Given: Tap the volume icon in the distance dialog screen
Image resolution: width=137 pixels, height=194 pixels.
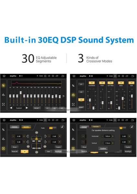Looking at the screenshot, I should pos(119,120).
